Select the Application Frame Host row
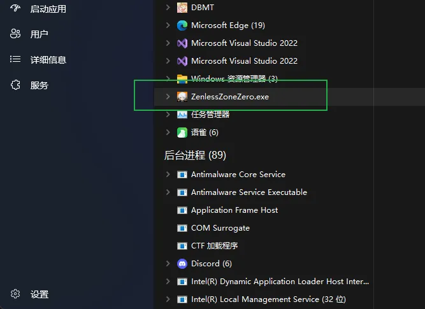The width and height of the screenshot is (425, 309). (x=234, y=210)
